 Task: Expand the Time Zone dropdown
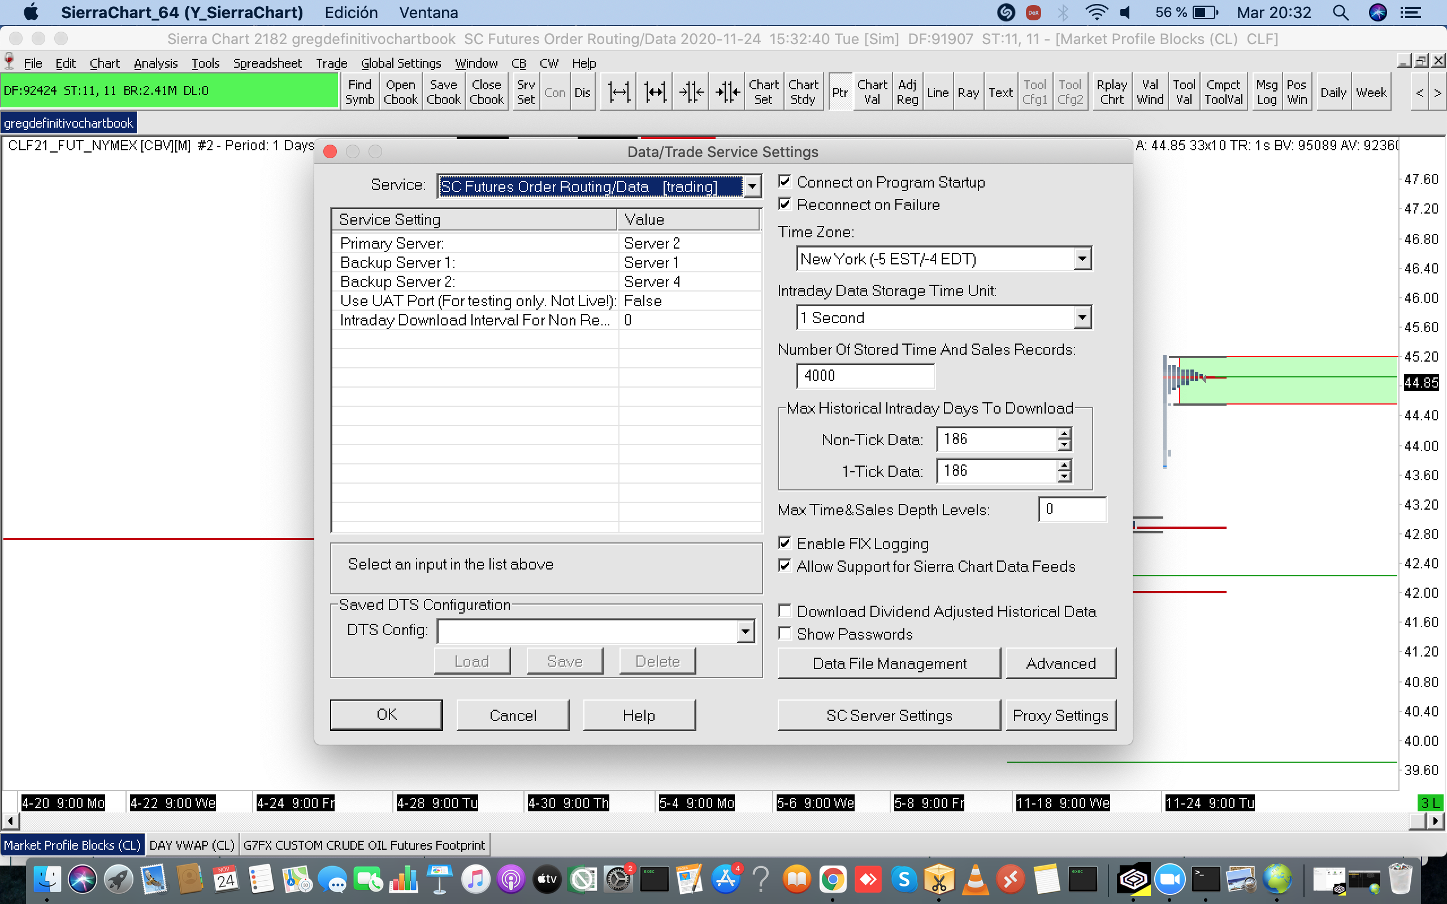coord(1082,259)
